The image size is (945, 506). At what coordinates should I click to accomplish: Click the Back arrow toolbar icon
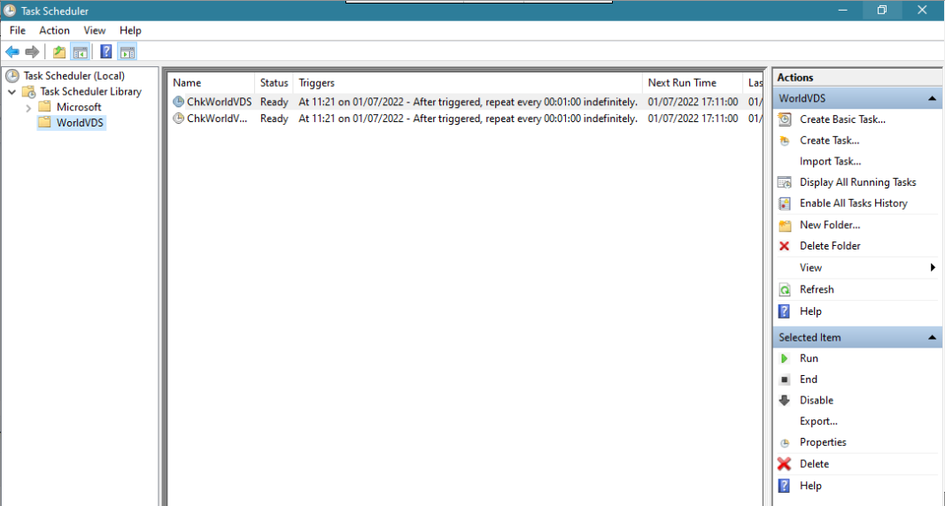click(x=12, y=51)
